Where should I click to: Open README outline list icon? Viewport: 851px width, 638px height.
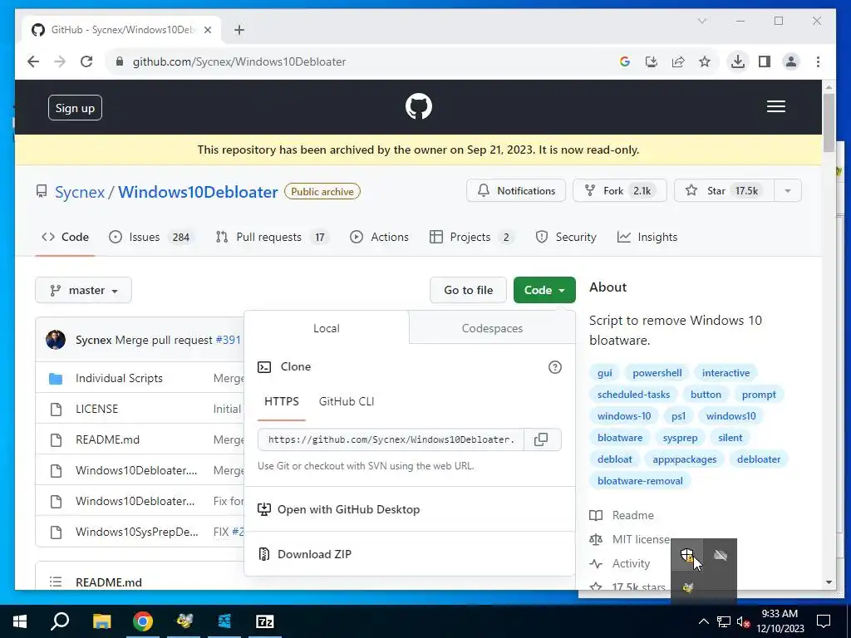[56, 582]
